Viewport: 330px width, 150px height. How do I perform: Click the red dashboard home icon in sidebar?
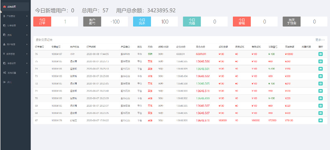[5, 7]
